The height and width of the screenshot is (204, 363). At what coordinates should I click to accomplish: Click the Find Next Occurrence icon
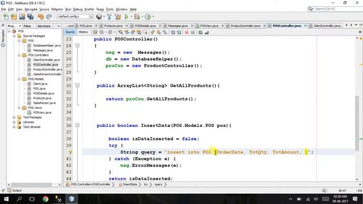133,32
